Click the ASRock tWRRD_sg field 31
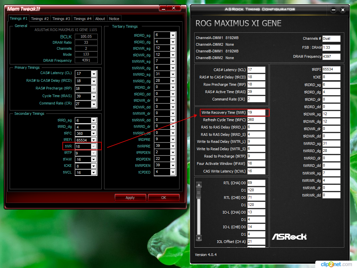Viewport: 357px width, 268px height. pyautogui.click(x=331, y=144)
